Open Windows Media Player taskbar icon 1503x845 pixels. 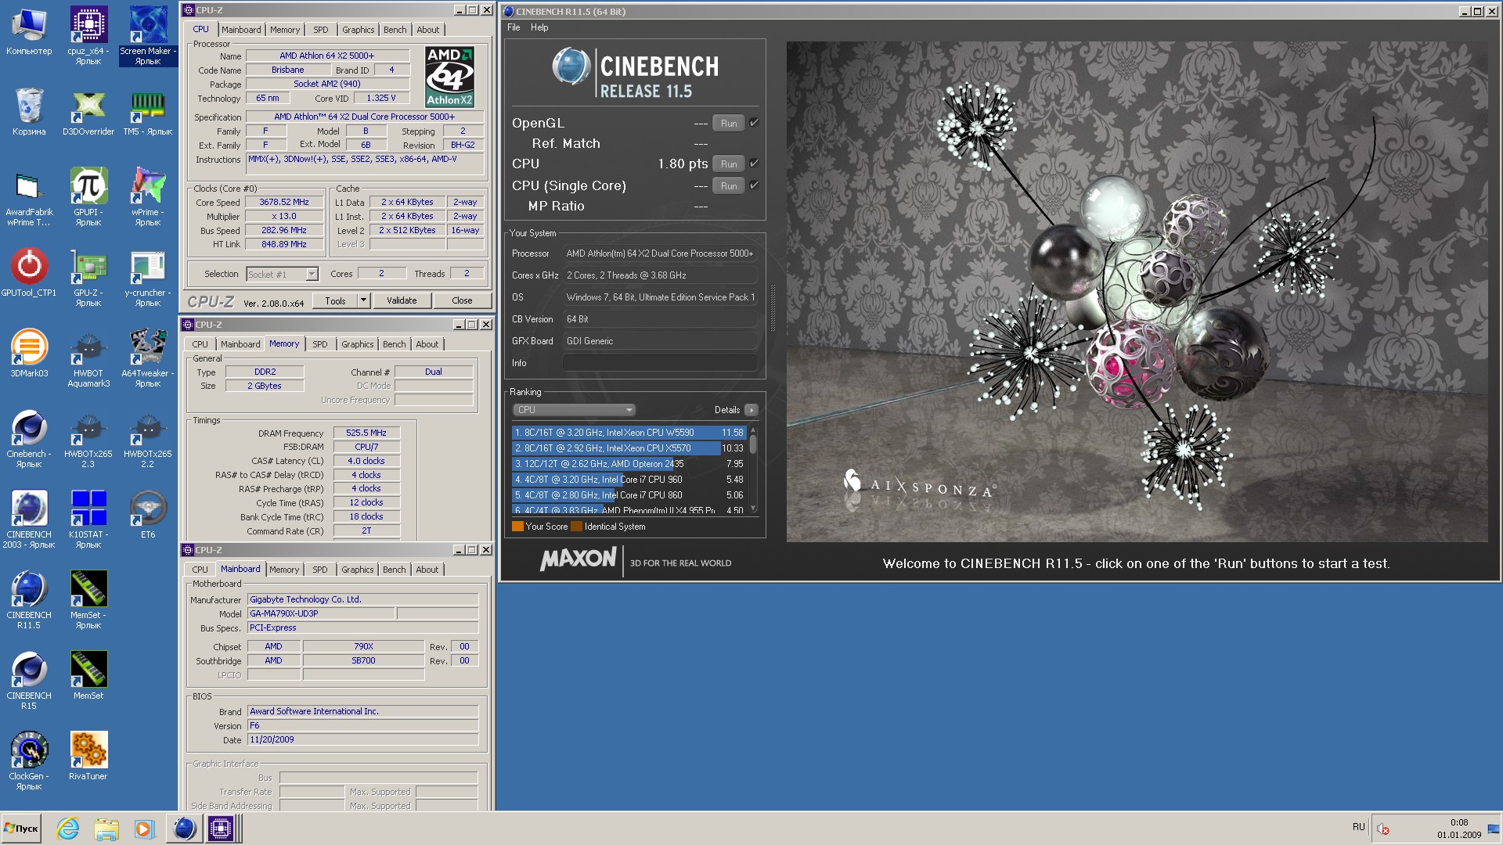(x=144, y=829)
